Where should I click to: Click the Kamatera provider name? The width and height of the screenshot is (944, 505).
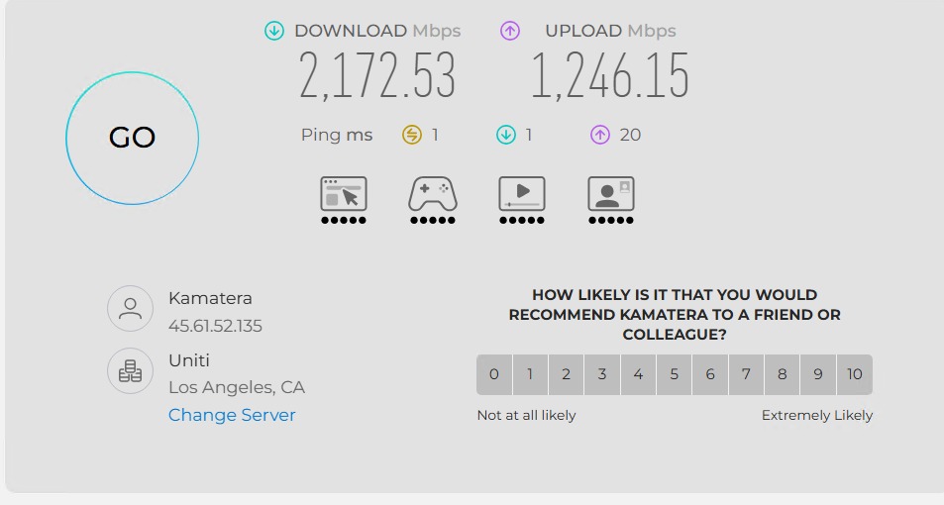click(210, 298)
